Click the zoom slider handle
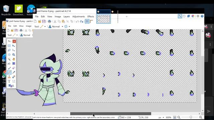The image size is (214, 120). tap(191, 117)
